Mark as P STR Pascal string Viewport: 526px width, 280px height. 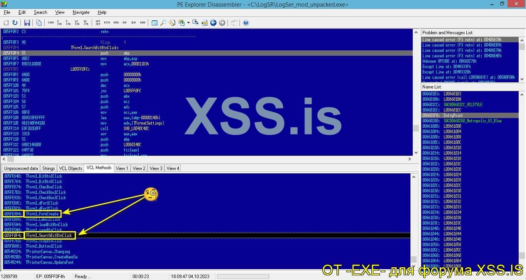pyautogui.click(x=68, y=23)
